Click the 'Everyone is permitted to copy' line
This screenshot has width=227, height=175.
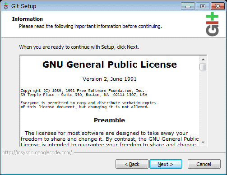(x=88, y=103)
